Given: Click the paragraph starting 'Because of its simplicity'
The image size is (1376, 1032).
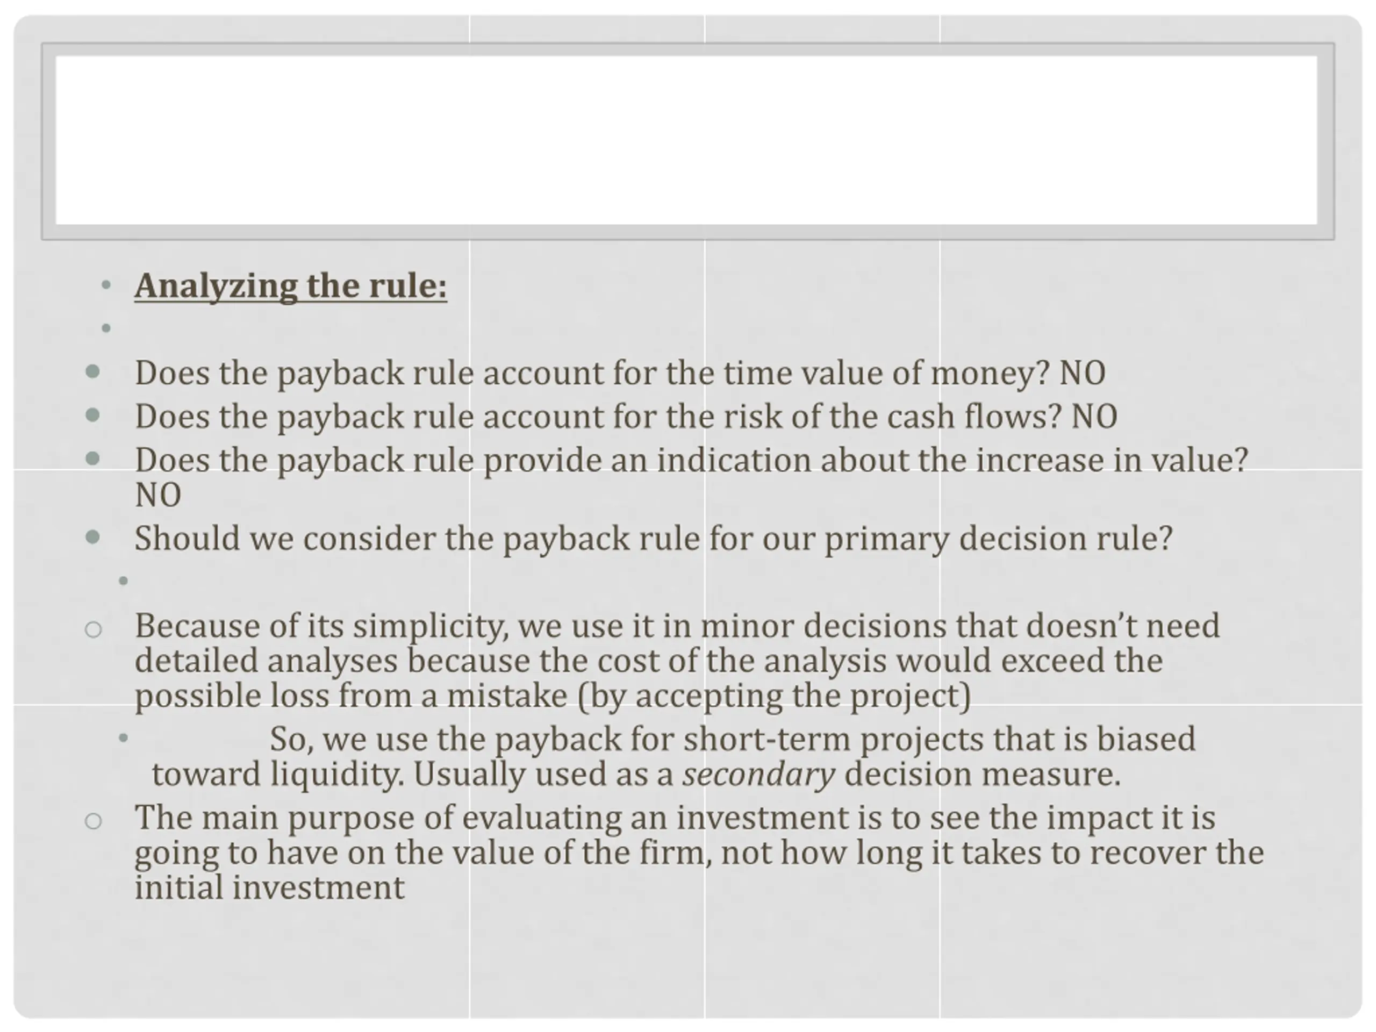Looking at the screenshot, I should click(677, 661).
